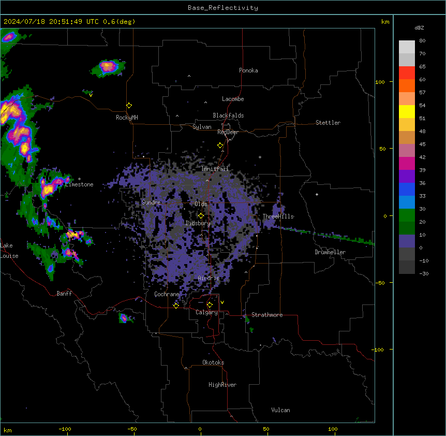The image size is (446, 436).
Task: Click white plus marker north of Drumheller
Action: click(317, 194)
